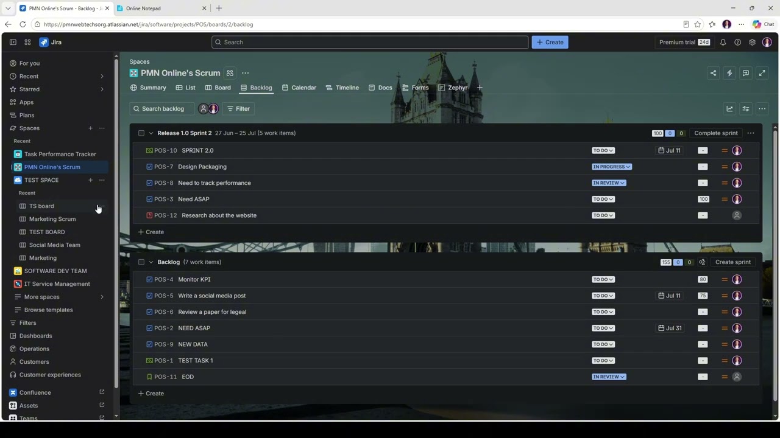The width and height of the screenshot is (780, 438).
Task: Open the Timeline tab
Action: click(342, 88)
